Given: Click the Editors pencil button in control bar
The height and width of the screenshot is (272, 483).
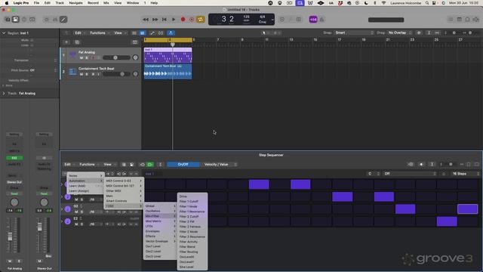Looking at the screenshot, I should [63, 20].
